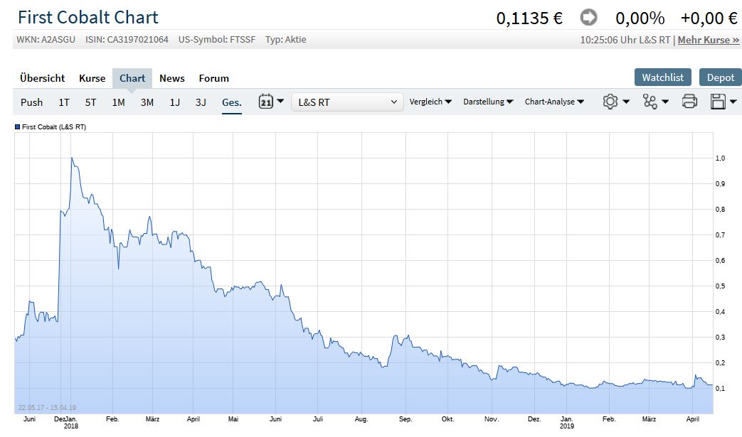Open the Vergleich comparison dropdown
Image resolution: width=742 pixels, height=437 pixels.
coord(430,102)
